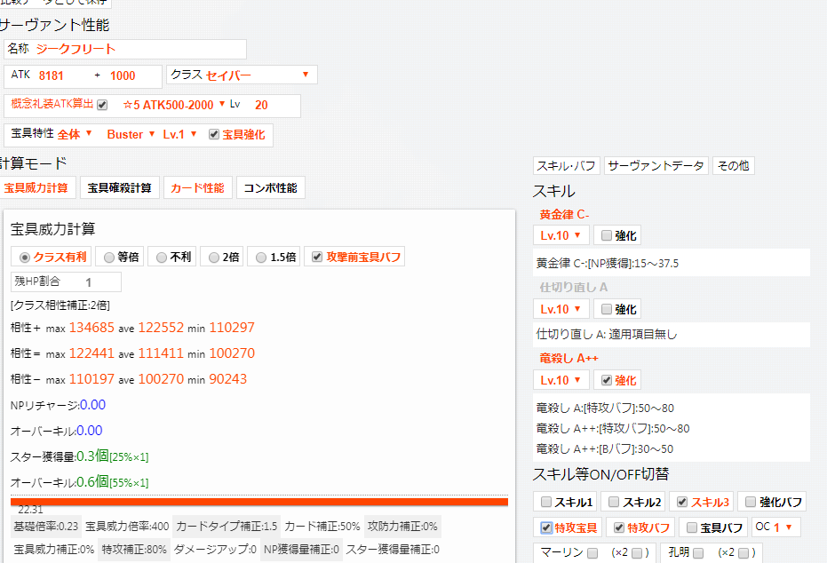Click the 残HP割合 input field
The image size is (827, 563).
[x=66, y=282]
